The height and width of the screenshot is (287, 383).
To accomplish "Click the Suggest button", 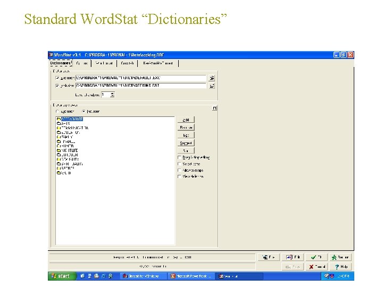I will [x=186, y=143].
